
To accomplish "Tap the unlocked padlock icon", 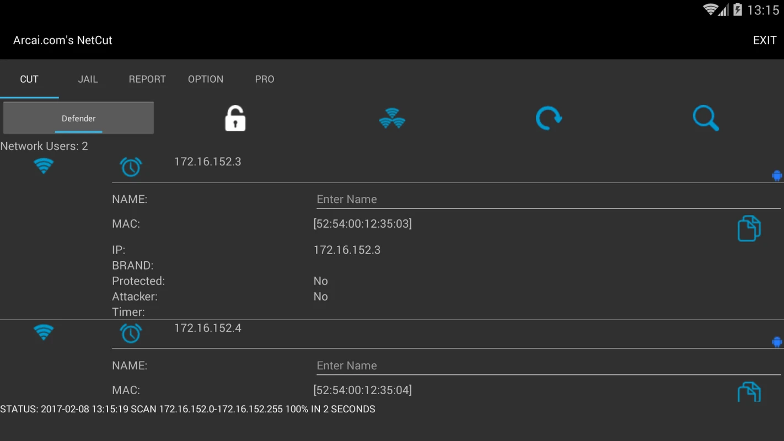I will coord(235,118).
